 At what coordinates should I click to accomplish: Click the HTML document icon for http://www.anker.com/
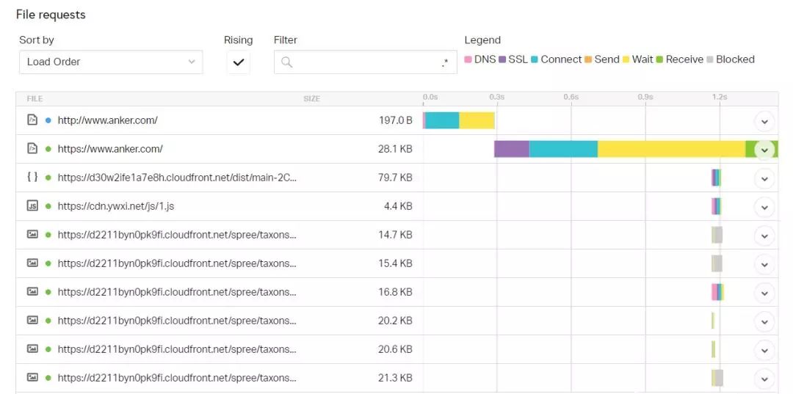pyautogui.click(x=32, y=120)
